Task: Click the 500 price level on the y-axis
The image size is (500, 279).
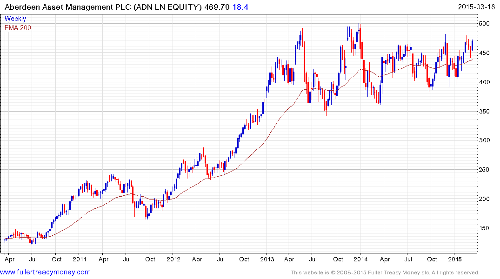Action: tap(486, 24)
